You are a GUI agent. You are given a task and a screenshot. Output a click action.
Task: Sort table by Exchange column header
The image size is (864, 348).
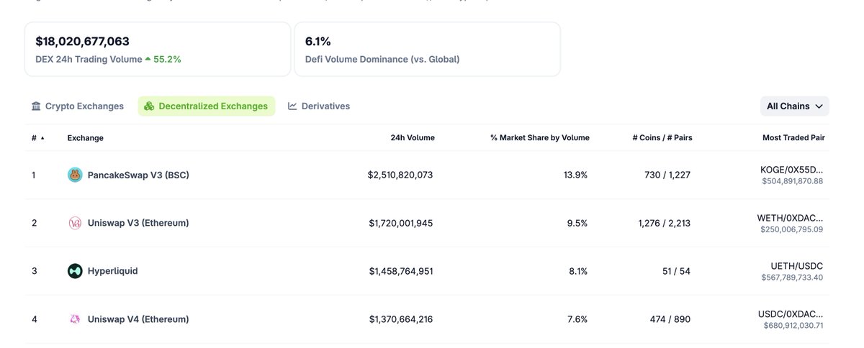click(x=85, y=138)
